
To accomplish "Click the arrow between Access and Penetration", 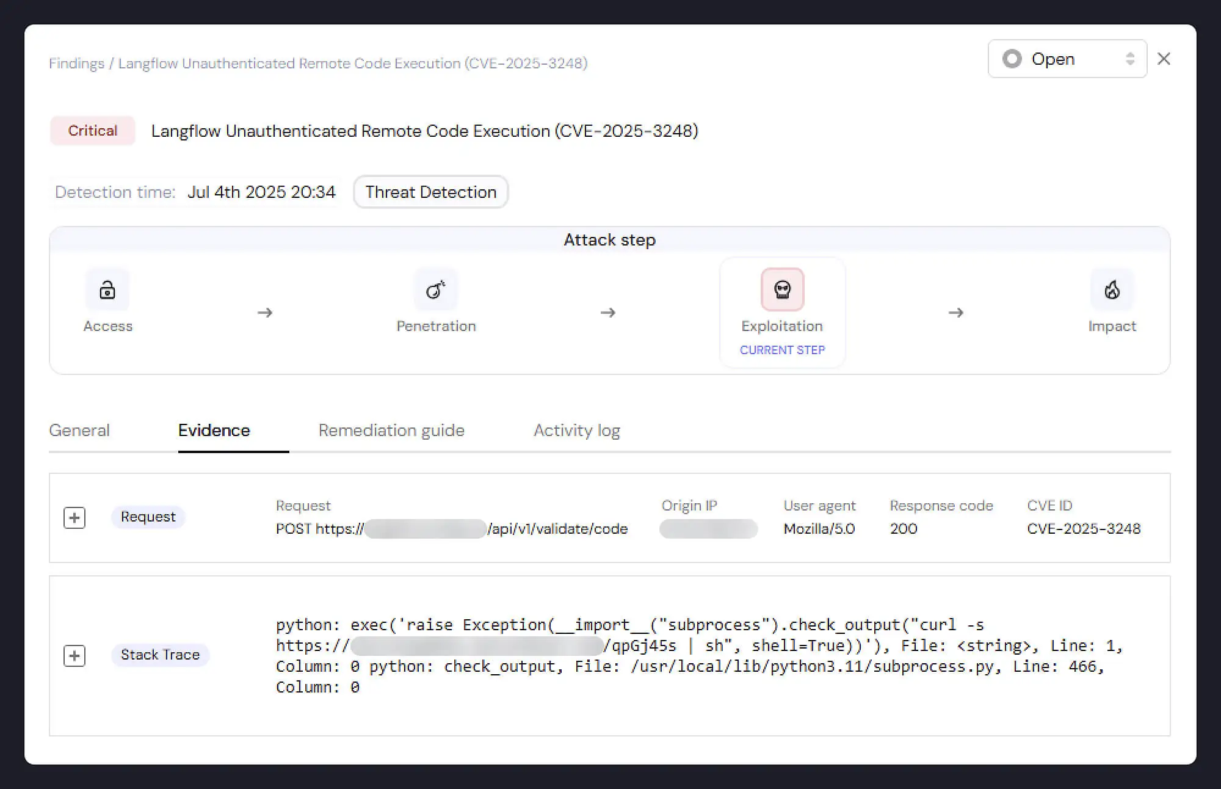I will pos(265,313).
